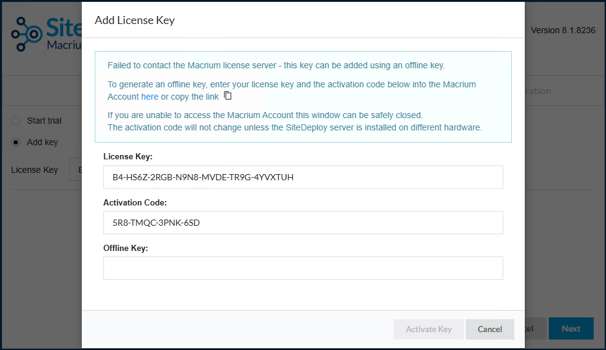
Task: Click the blue Next button
Action: pyautogui.click(x=571, y=328)
